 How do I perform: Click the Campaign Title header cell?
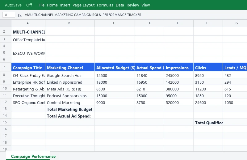pos(28,67)
